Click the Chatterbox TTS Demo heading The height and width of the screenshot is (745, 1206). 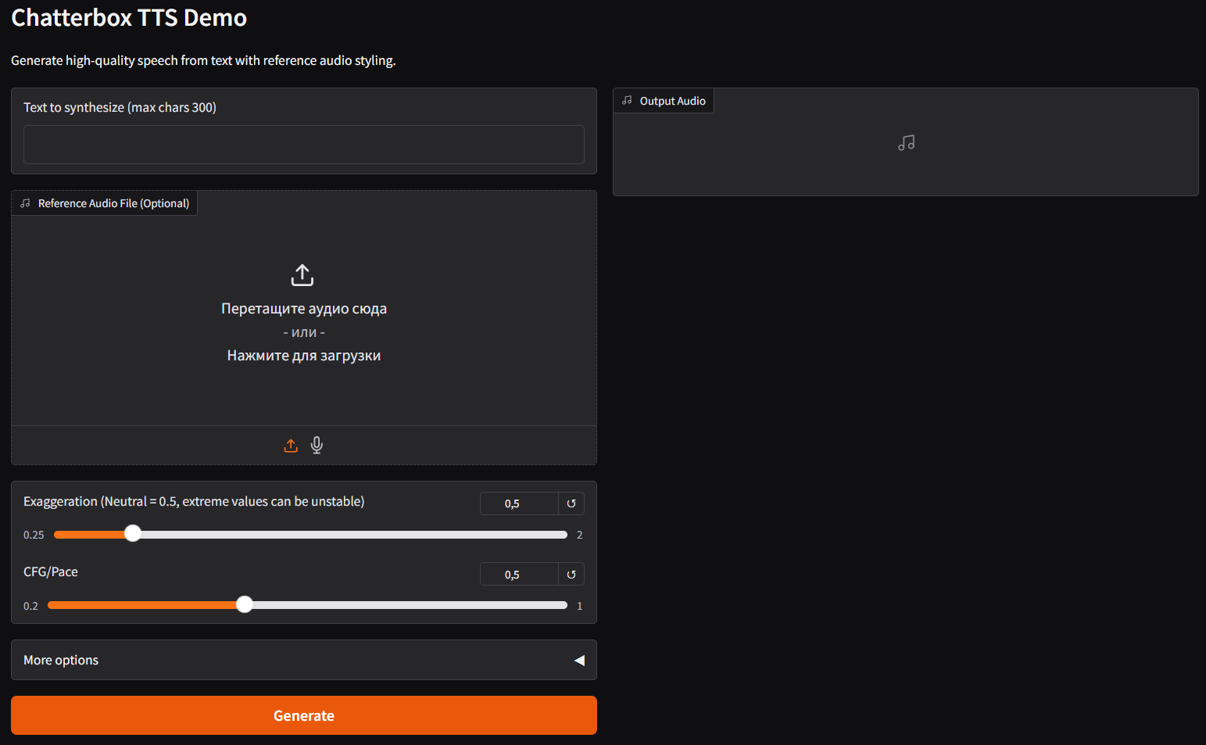pyautogui.click(x=129, y=17)
